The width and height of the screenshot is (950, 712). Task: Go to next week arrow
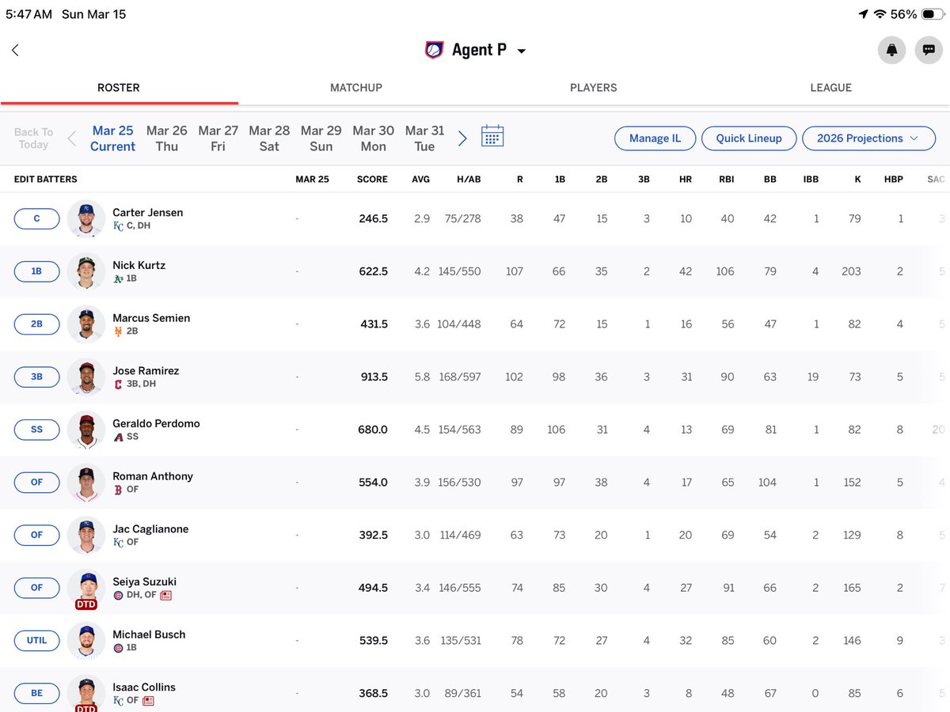462,138
